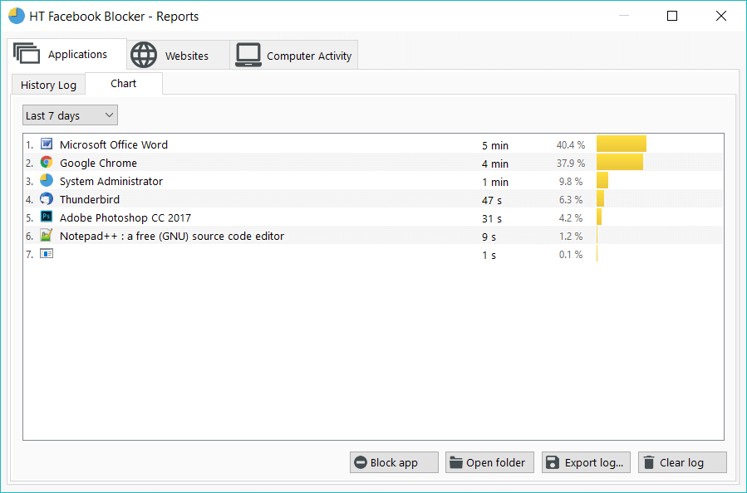Click the trash can icon on Clear log
The image size is (747, 493).
(x=649, y=462)
